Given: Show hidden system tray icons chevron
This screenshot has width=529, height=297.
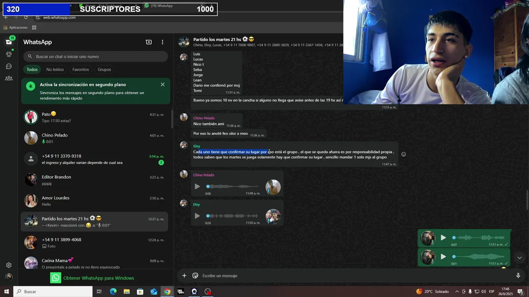Looking at the screenshot, I should pyautogui.click(x=457, y=292).
